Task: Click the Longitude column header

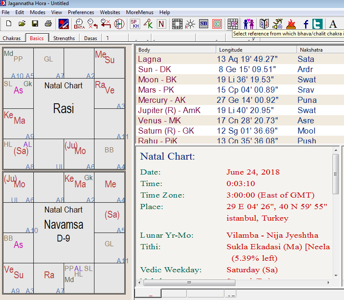Action: pos(256,50)
